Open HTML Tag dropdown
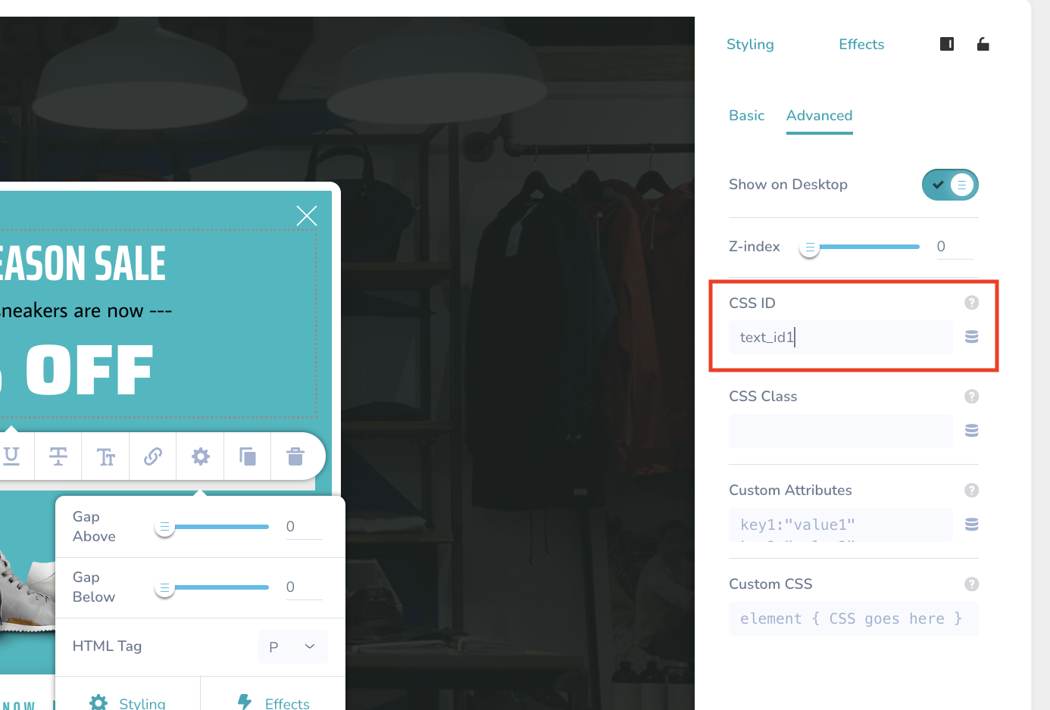 (x=293, y=646)
